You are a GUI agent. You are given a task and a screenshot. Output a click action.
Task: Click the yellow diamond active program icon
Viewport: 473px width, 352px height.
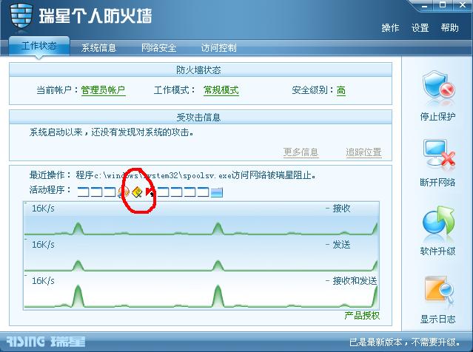click(137, 192)
